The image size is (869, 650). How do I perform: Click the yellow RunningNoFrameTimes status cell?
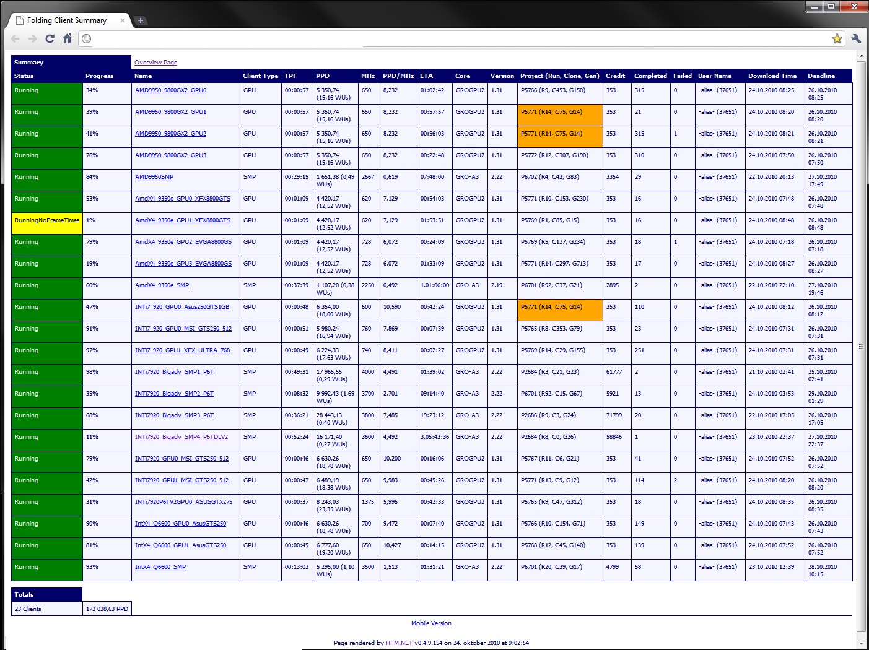click(47, 223)
